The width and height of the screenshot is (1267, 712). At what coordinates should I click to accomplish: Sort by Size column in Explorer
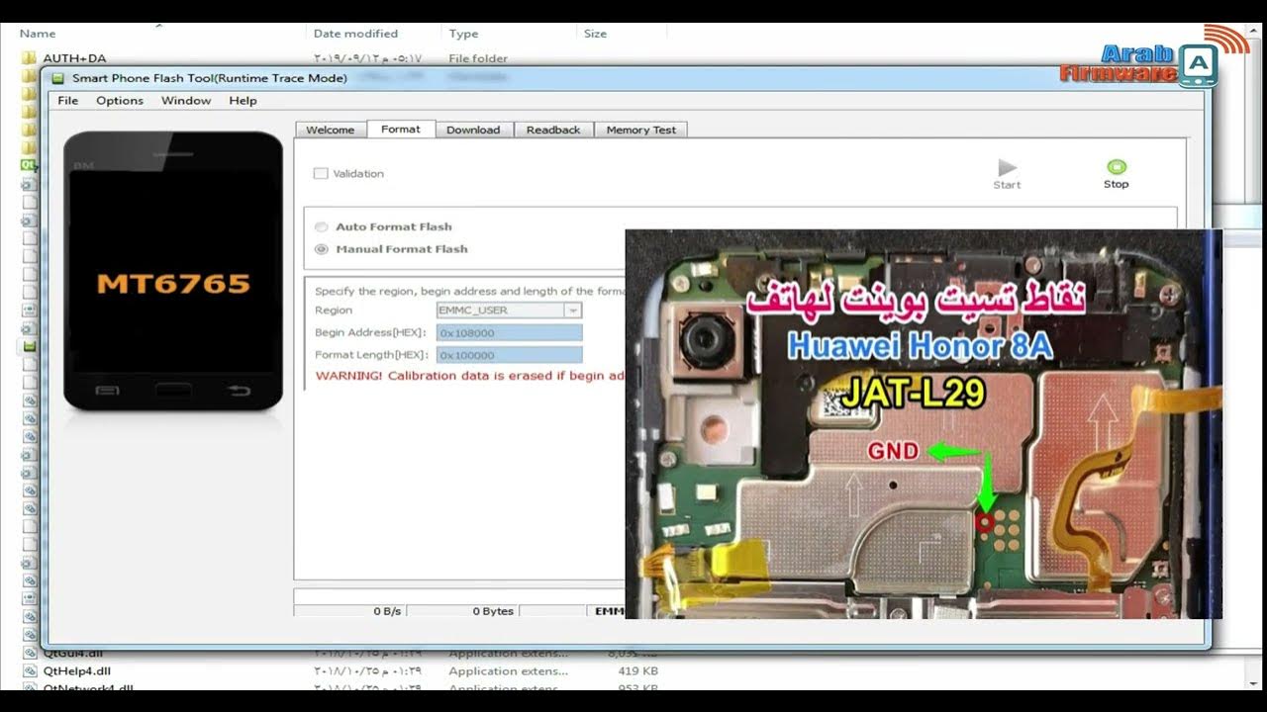(595, 34)
